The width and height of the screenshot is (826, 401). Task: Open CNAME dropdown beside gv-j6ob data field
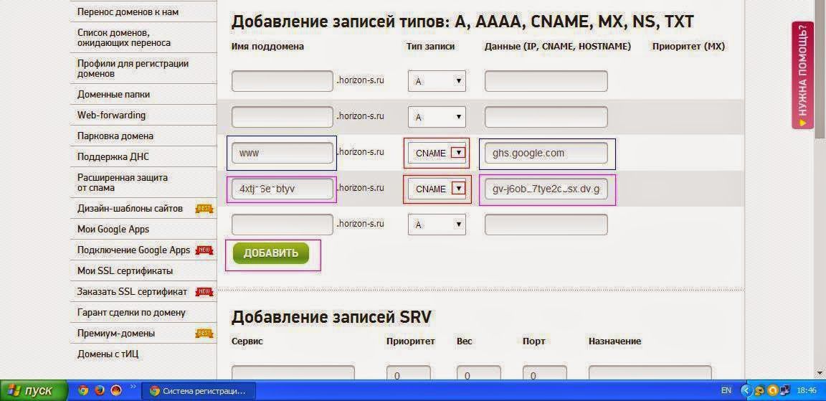(x=437, y=189)
